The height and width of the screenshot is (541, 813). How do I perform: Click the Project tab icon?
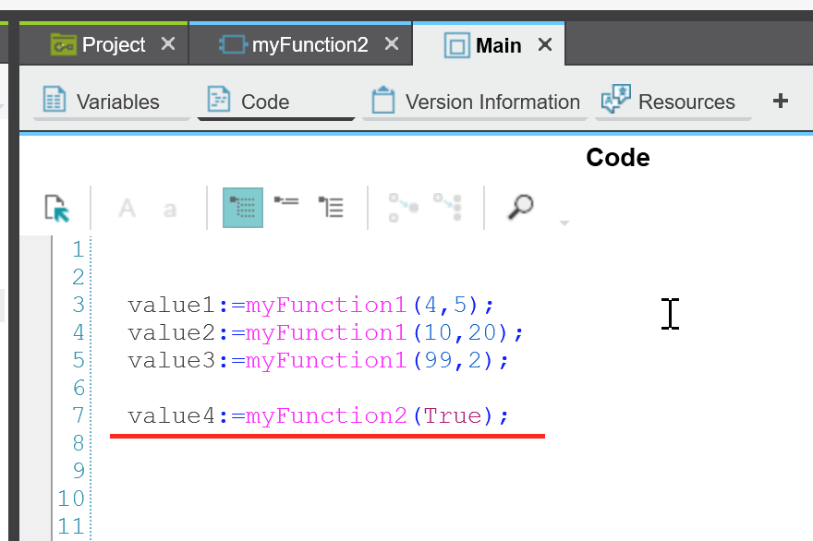[x=63, y=44]
